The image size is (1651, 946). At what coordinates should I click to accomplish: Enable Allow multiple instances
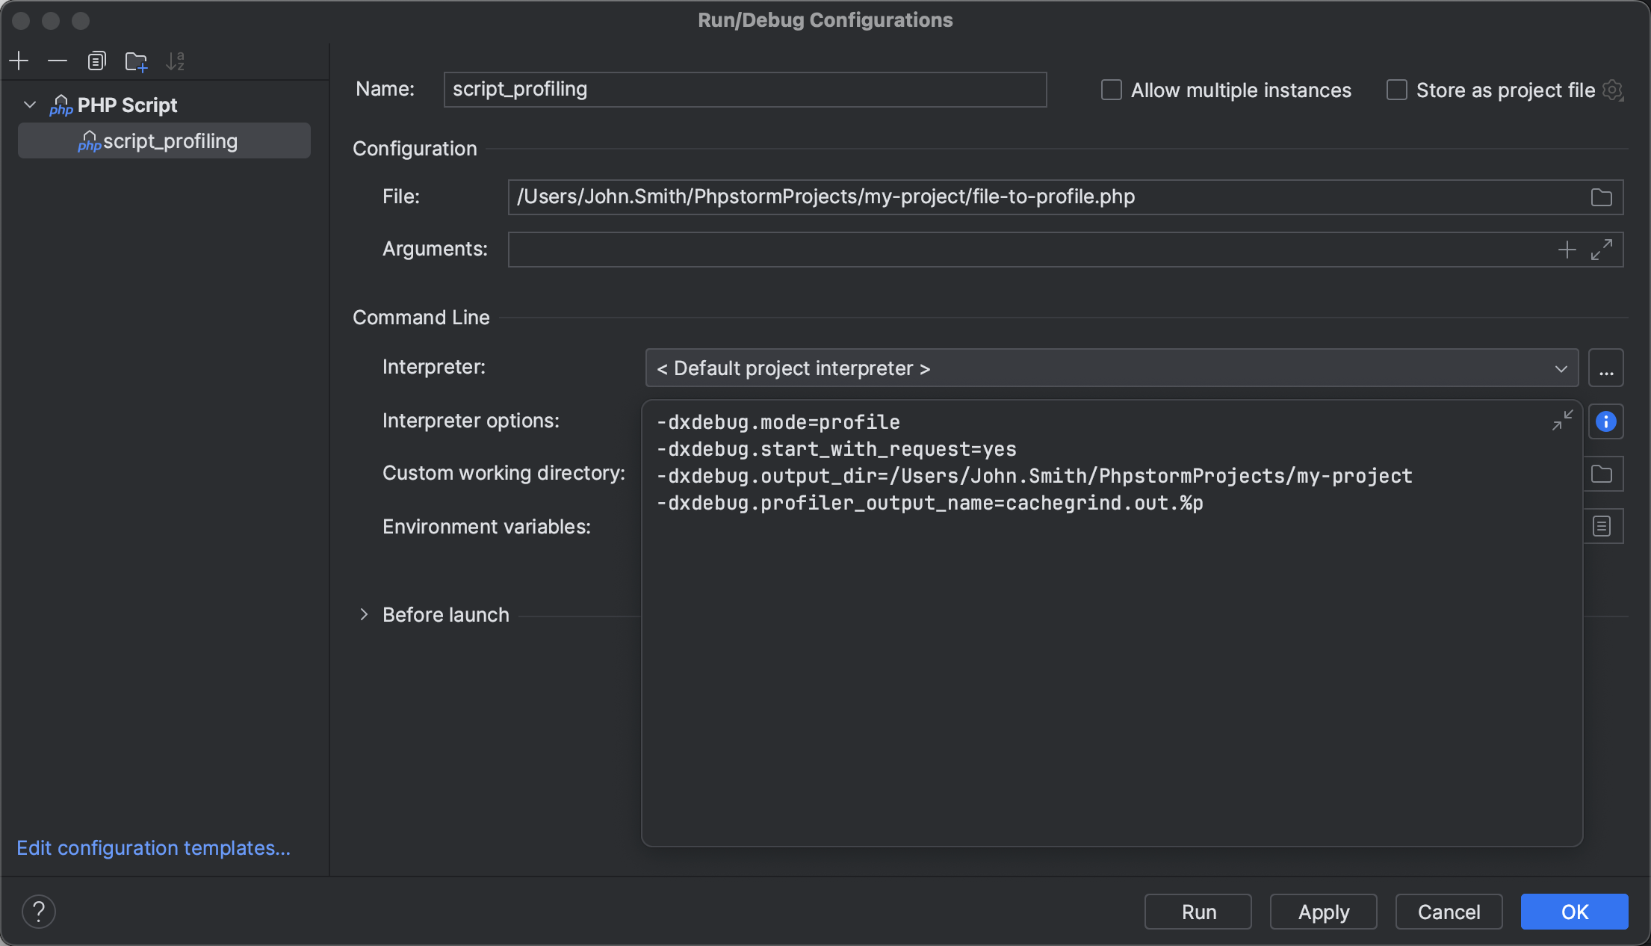coord(1111,90)
